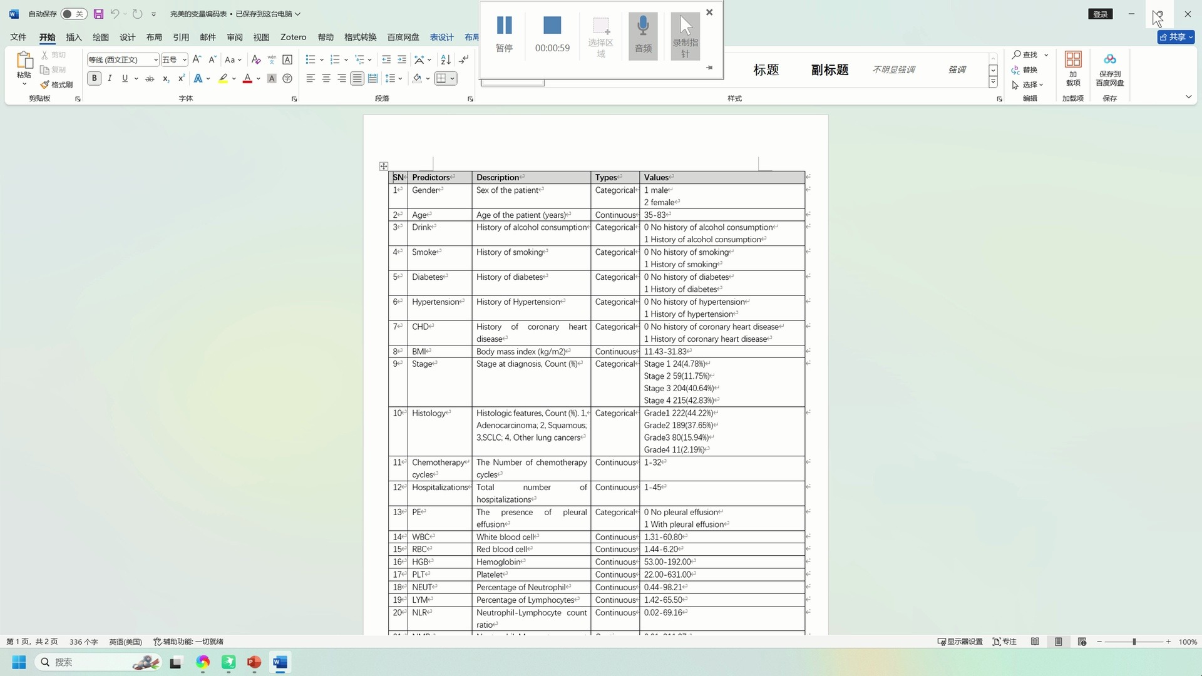Screen dimensions: 1202x676
Task: Undo the last action
Action: [x=115, y=14]
